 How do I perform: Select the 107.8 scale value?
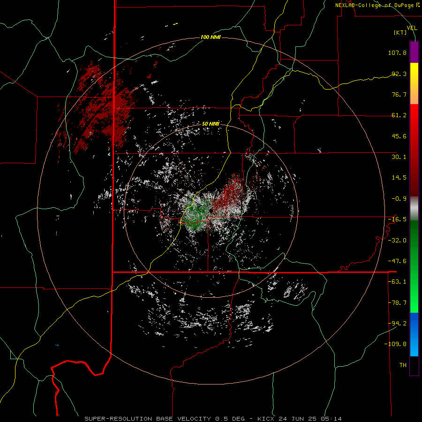(397, 53)
